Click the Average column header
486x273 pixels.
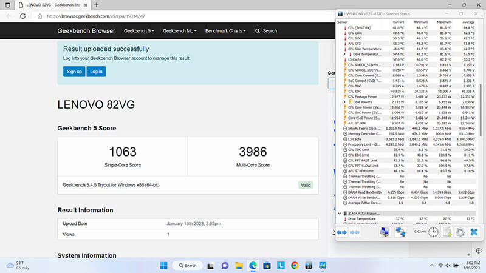pos(468,22)
